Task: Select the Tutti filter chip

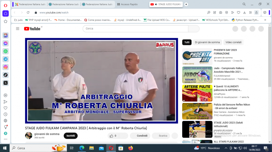Action: pyautogui.click(x=187, y=42)
